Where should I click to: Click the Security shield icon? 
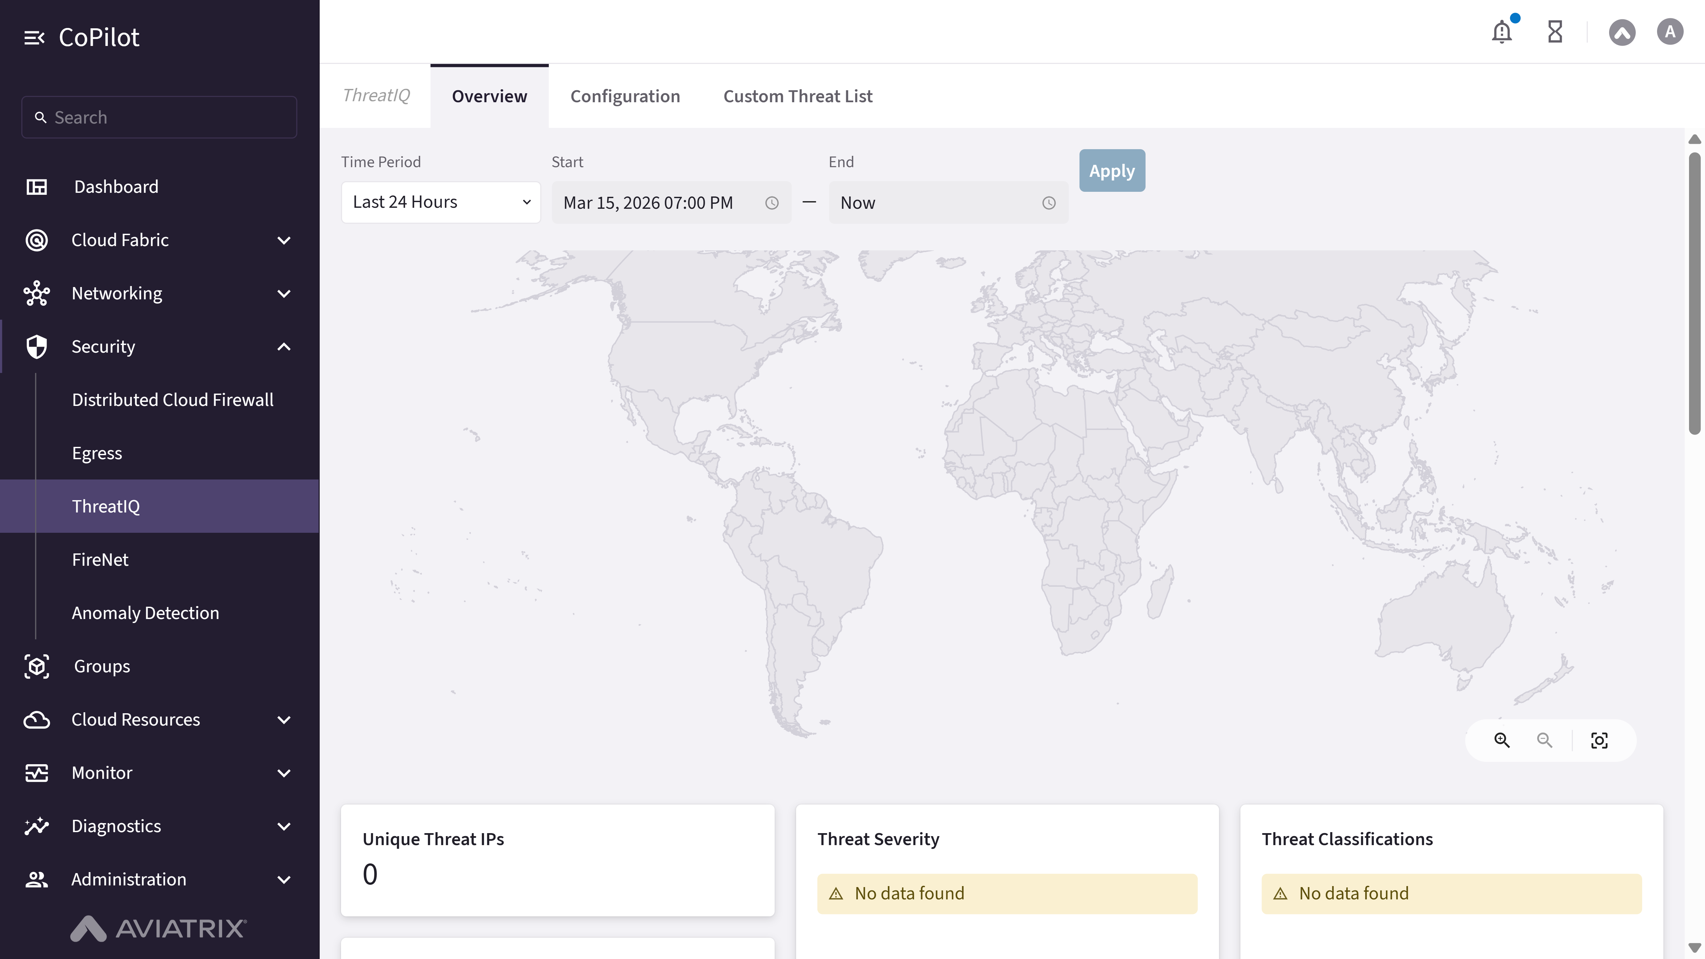[36, 346]
